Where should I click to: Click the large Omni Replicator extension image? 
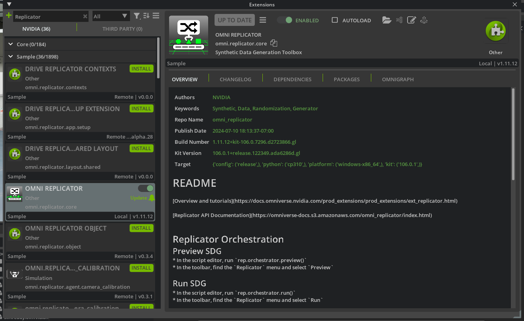click(189, 35)
